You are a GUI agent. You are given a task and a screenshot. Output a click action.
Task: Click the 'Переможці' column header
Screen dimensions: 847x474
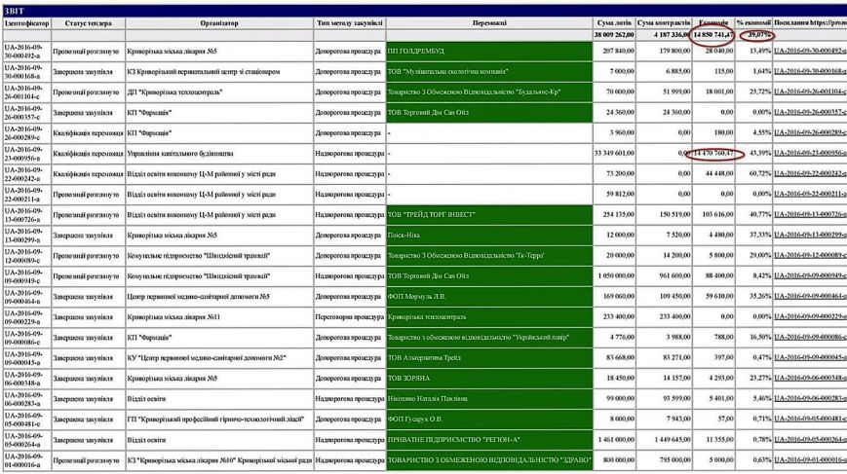(489, 23)
